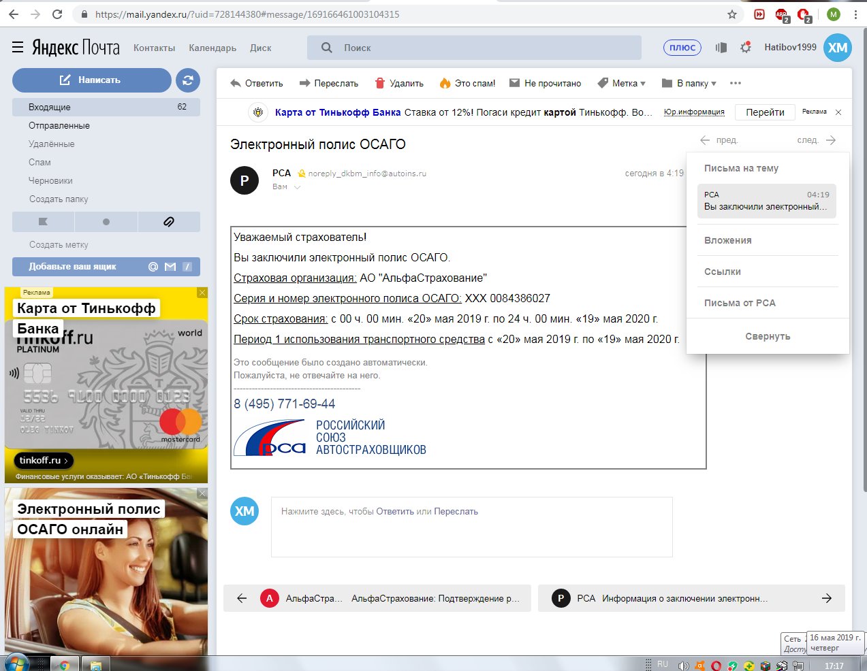Image resolution: width=867 pixels, height=671 pixels.
Task: Open Chrome from the taskbar
Action: click(x=64, y=664)
